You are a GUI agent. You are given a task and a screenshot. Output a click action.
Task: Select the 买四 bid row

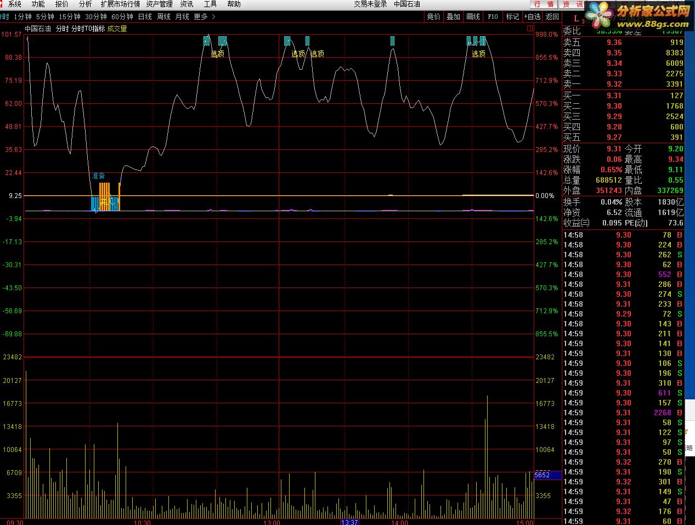click(x=623, y=127)
